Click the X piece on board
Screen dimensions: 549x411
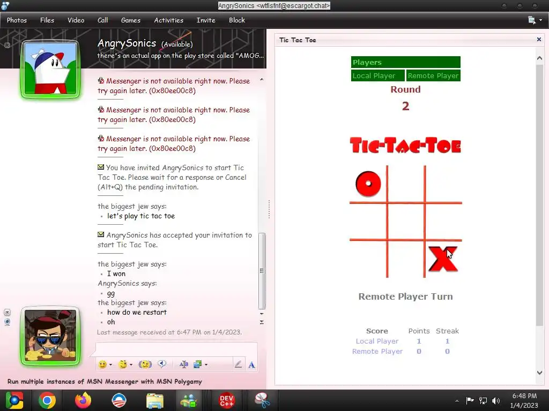pyautogui.click(x=443, y=259)
